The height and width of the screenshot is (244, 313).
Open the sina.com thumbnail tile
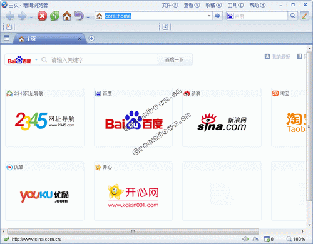[222, 118]
